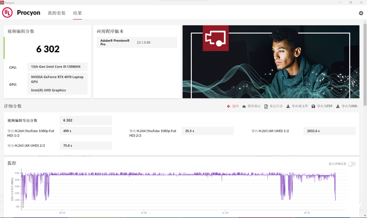Click the 监控 heading

(x=12, y=163)
